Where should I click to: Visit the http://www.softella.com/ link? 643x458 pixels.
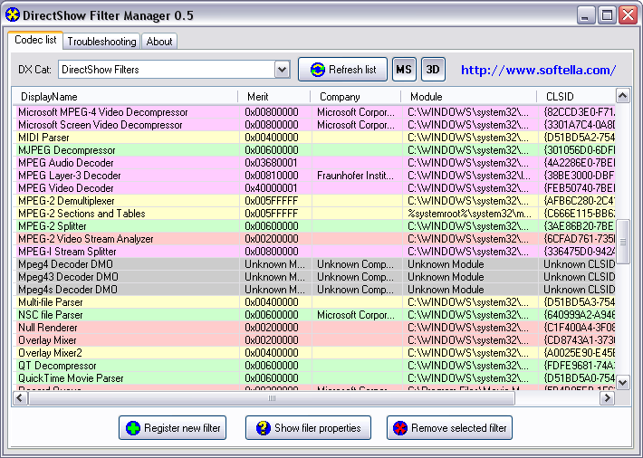[x=538, y=70]
